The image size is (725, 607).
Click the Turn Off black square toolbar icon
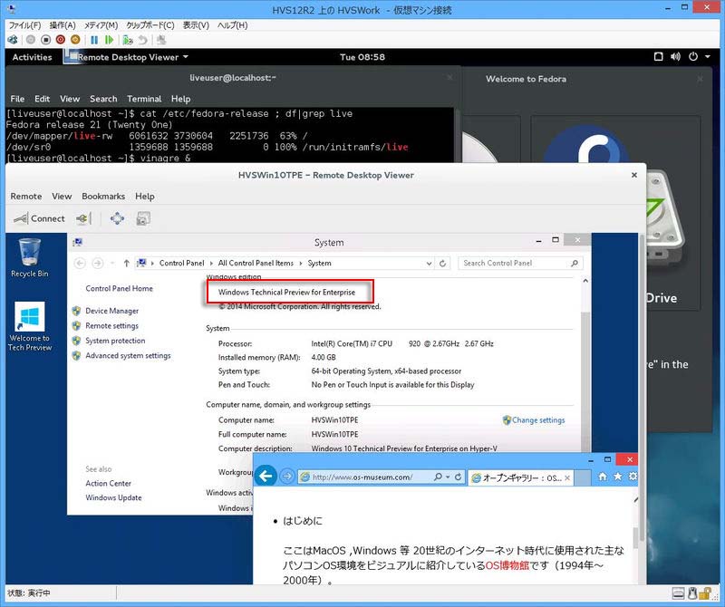coord(46,40)
